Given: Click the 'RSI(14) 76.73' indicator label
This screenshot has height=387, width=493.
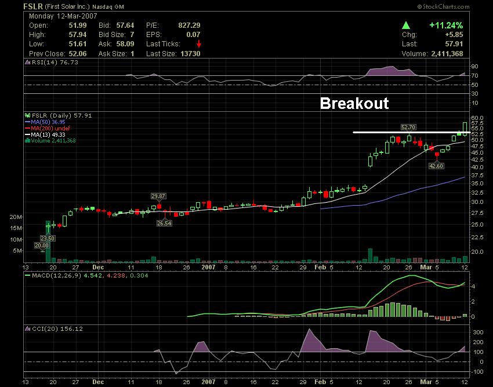Looking at the screenshot, I should pos(55,62).
